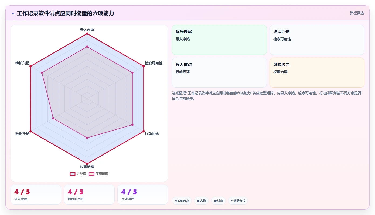
Task: Click the 维护负担 radar axis label
Action: click(22, 63)
